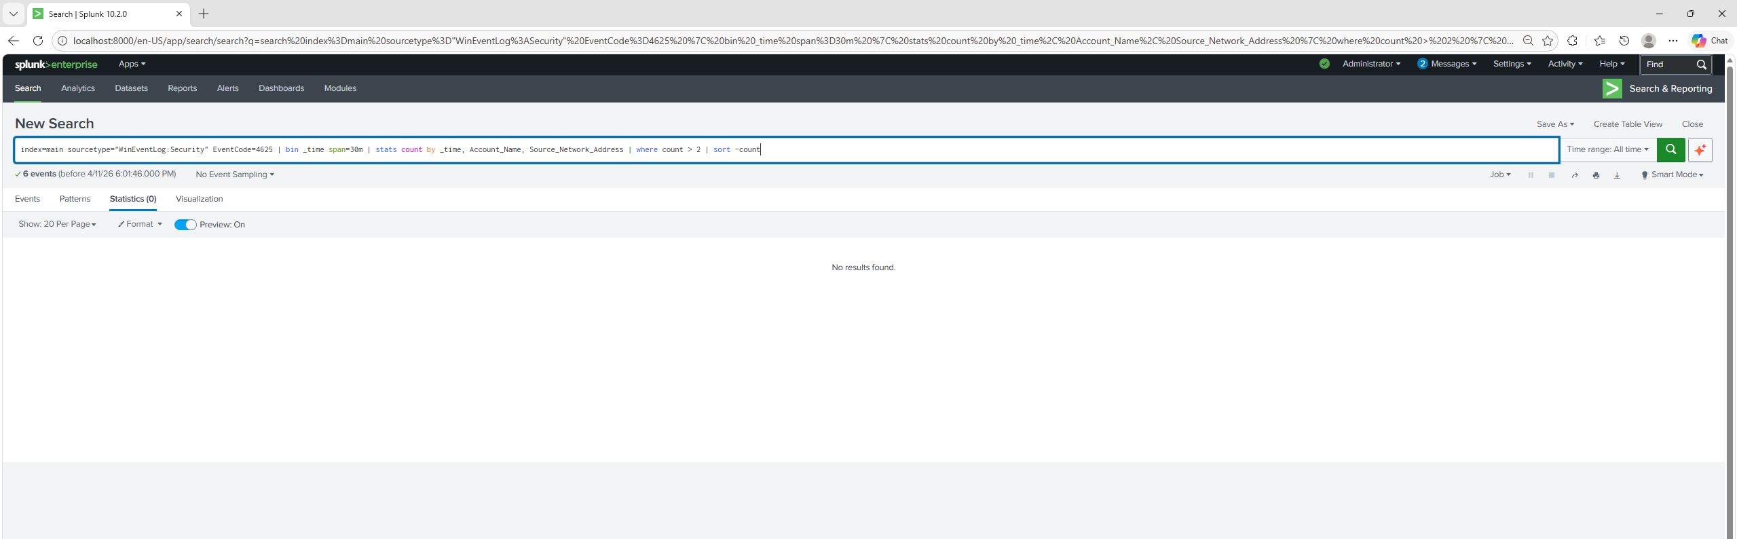Viewport: 1737px width, 539px height.
Task: Change the Smart Mode search mode
Action: click(x=1672, y=174)
